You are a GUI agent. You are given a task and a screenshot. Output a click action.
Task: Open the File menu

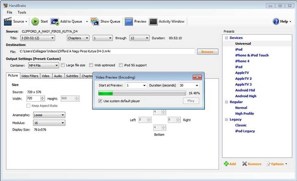[x=9, y=12]
